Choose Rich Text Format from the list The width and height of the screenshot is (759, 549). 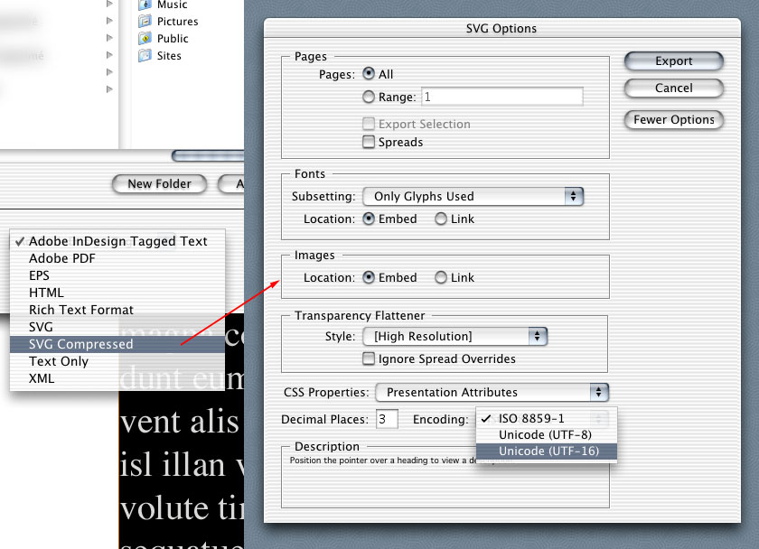pos(117,310)
